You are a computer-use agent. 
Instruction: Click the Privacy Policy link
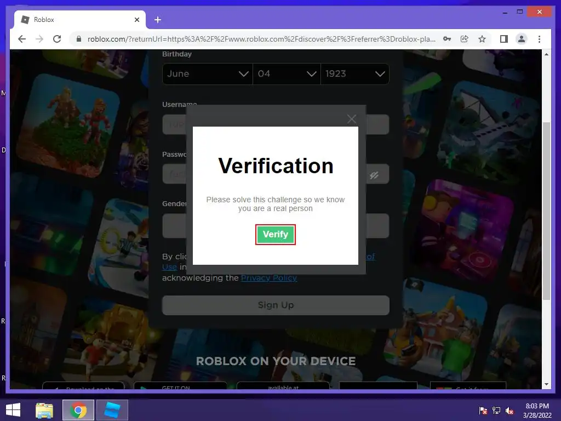268,278
